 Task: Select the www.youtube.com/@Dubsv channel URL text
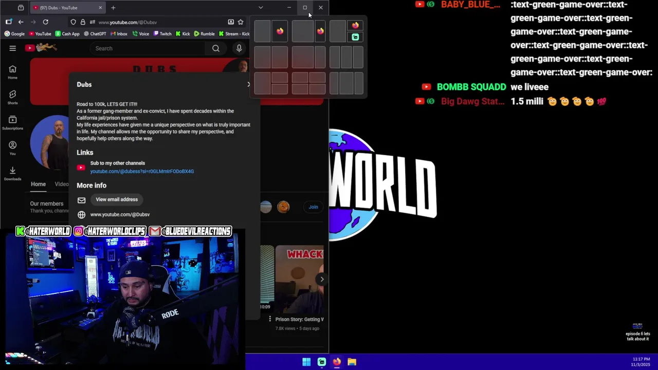point(120,214)
